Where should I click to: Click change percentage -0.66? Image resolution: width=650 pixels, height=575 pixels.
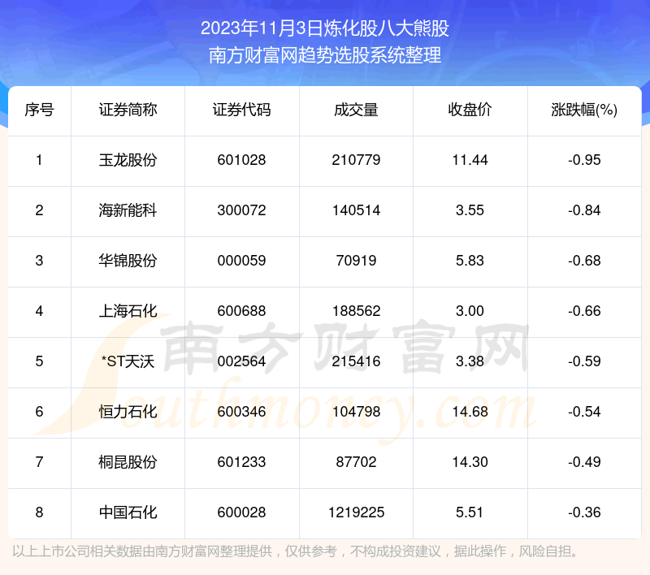click(x=584, y=311)
